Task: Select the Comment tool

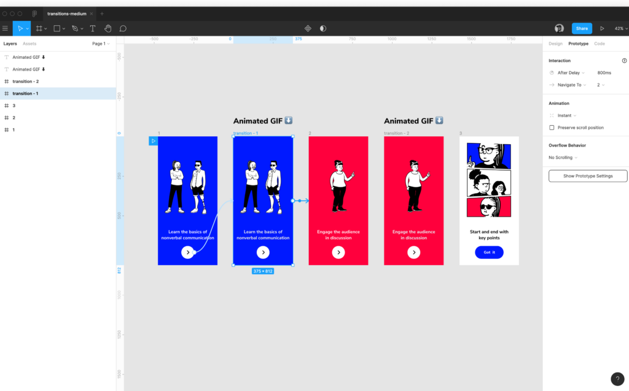Action: pyautogui.click(x=123, y=28)
